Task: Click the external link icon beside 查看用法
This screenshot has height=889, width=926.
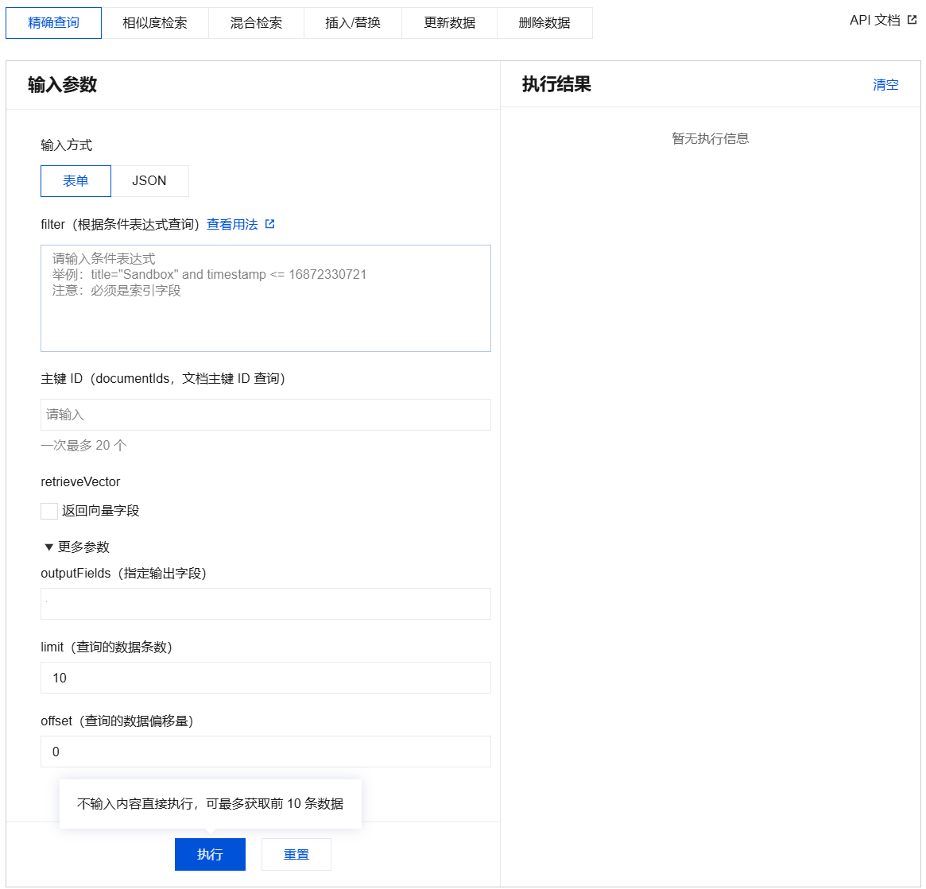Action: tap(269, 224)
